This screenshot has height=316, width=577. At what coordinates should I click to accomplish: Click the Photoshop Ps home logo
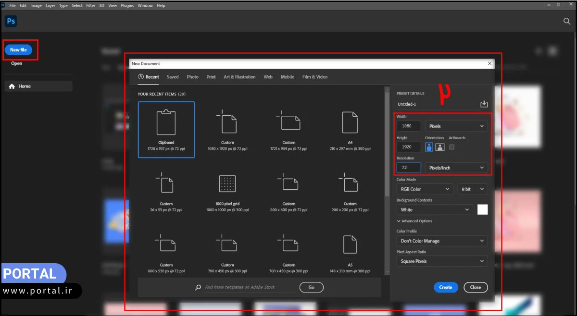click(x=11, y=21)
